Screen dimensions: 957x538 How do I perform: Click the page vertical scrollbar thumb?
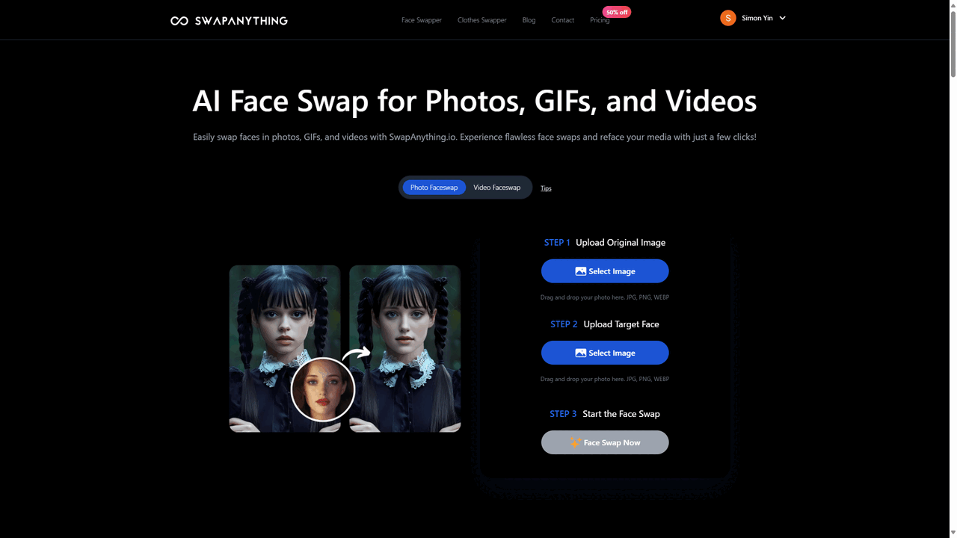(x=953, y=44)
